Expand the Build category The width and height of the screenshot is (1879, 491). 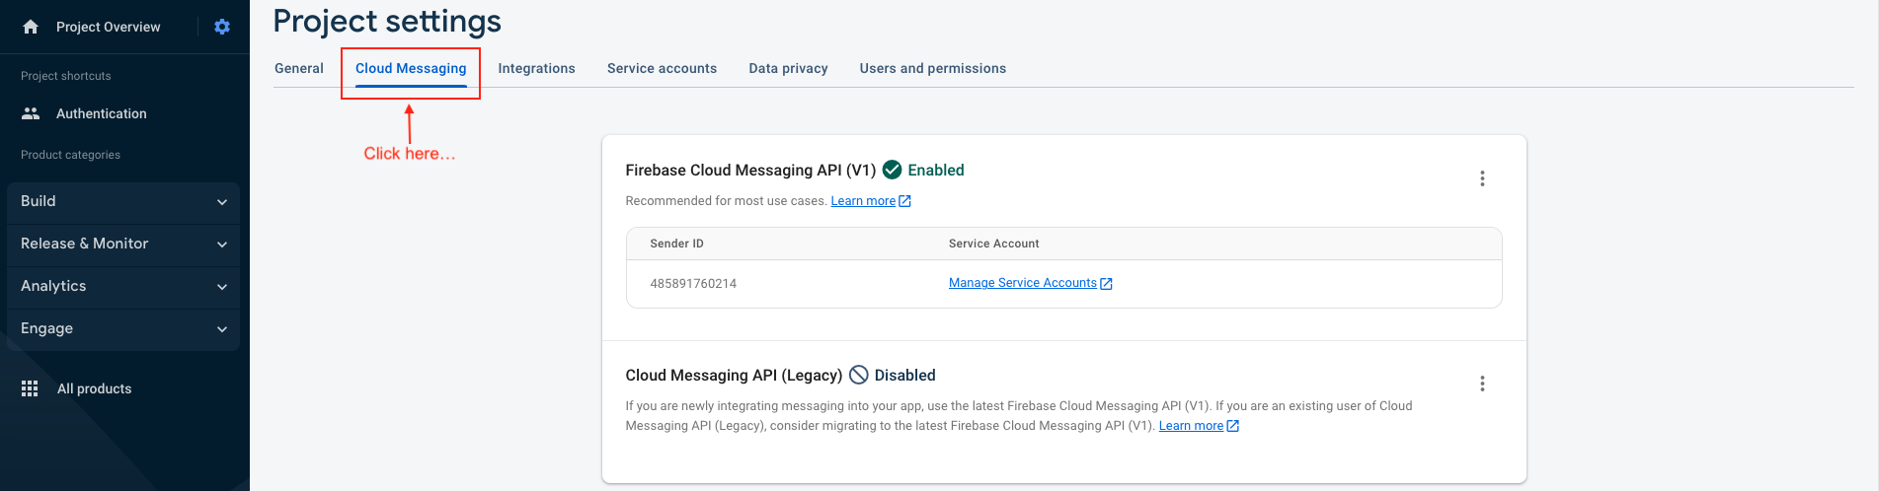point(123,201)
